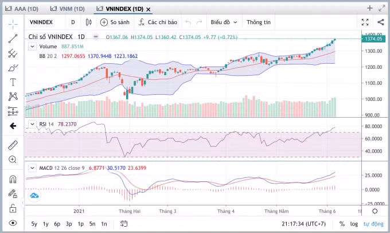
Task: Select the 1n time range
Action: [x=104, y=224]
